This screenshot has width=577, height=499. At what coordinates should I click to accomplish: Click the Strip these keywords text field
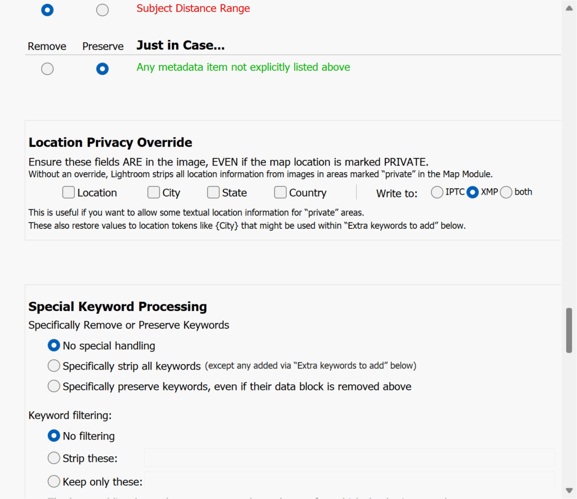point(349,458)
